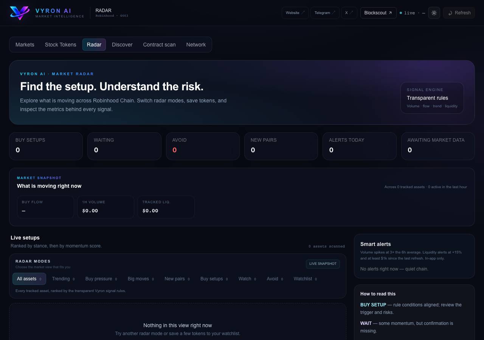Click the NEW PAIRS stat card
This screenshot has width=484, height=340.
[281, 146]
